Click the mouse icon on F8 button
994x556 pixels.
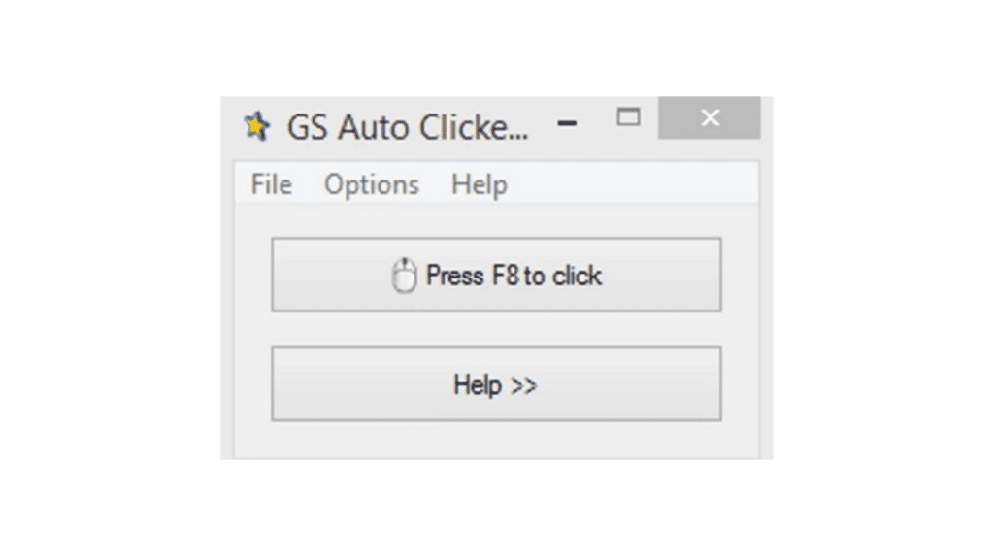click(404, 276)
